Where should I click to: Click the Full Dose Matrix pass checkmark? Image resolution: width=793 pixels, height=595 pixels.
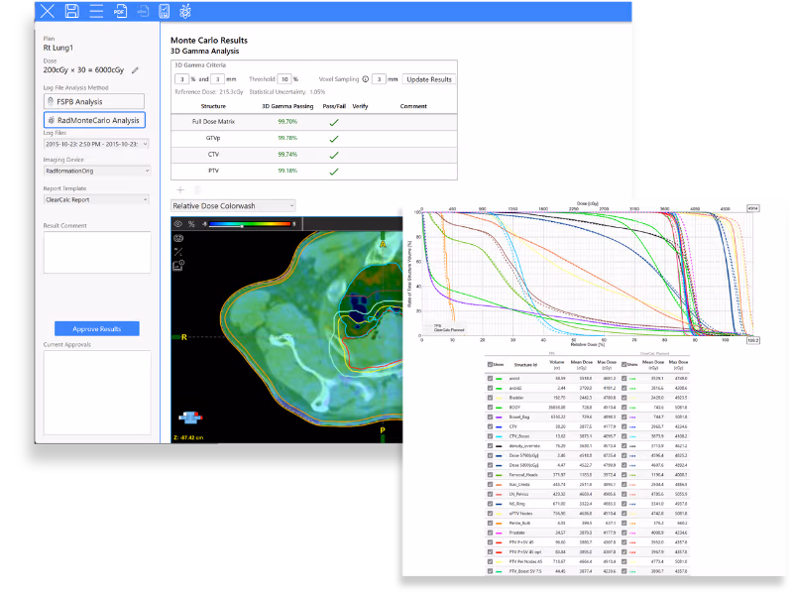pyautogui.click(x=334, y=122)
